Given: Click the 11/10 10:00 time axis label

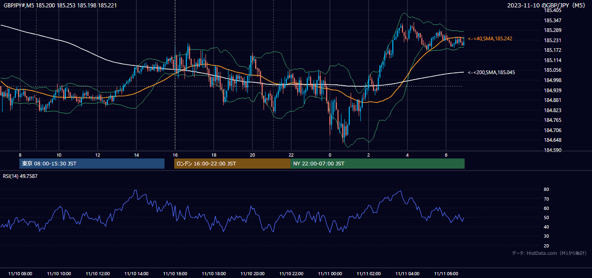Looking at the screenshot, I should point(59,274).
